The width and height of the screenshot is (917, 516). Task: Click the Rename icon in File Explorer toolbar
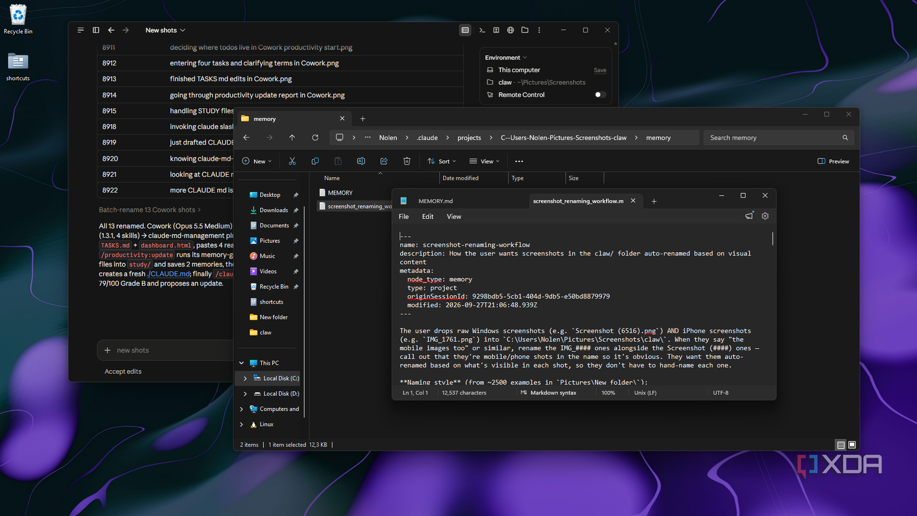pos(361,161)
